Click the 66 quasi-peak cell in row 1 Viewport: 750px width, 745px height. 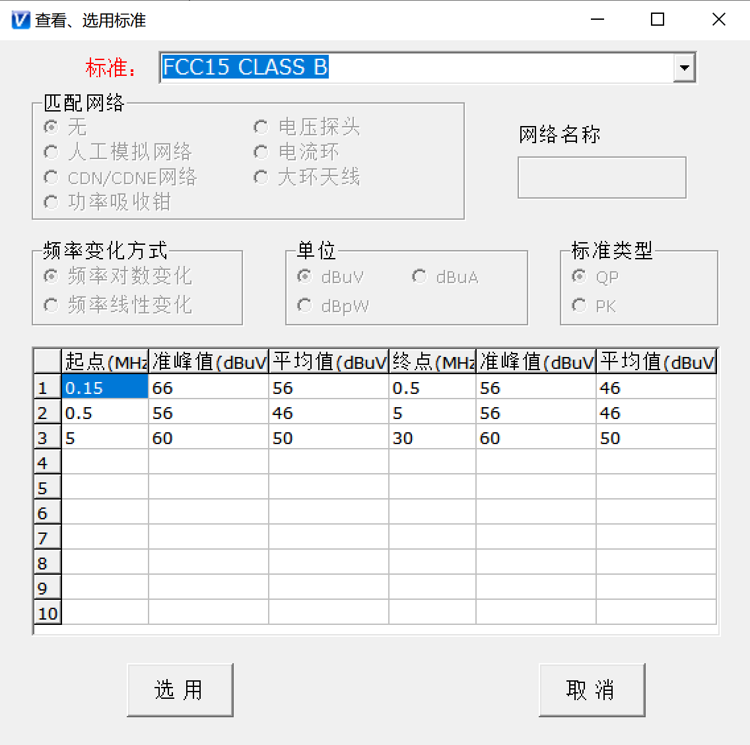[209, 387]
